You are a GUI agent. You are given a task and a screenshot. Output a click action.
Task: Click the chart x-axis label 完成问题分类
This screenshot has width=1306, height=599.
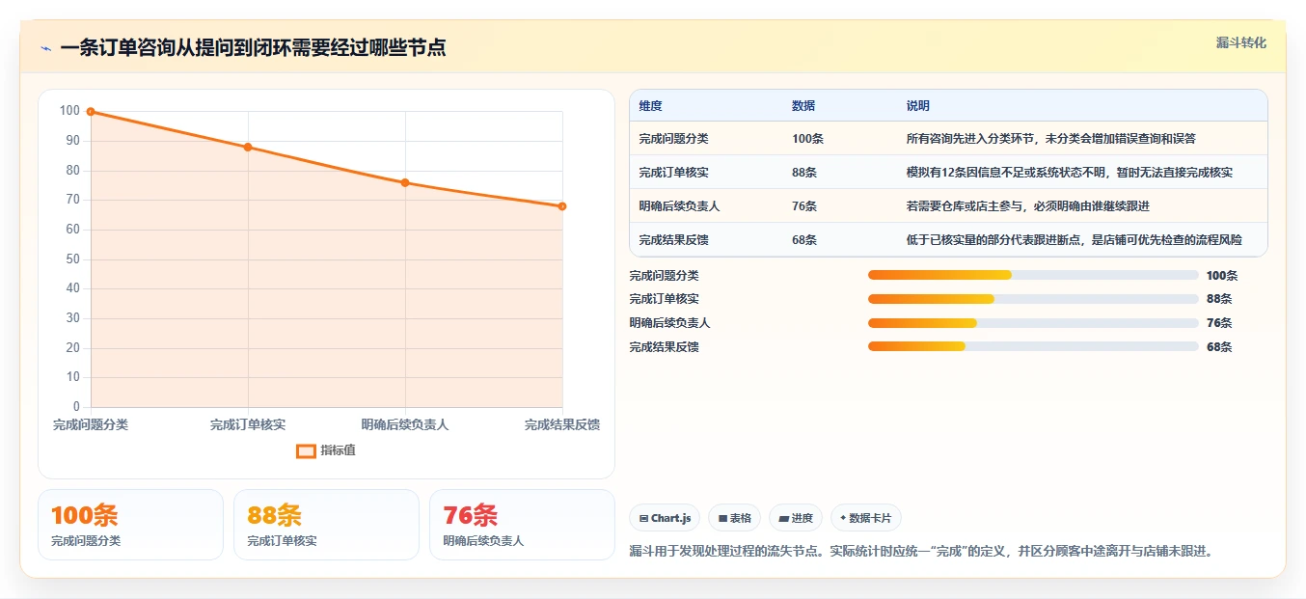pyautogui.click(x=91, y=425)
